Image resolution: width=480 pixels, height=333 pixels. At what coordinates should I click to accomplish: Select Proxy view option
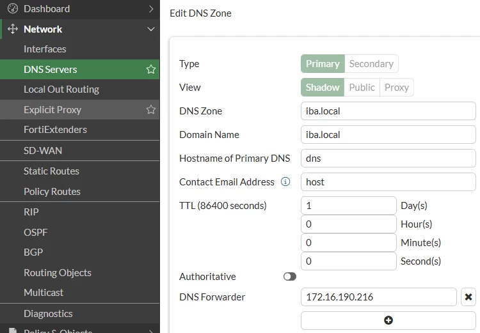point(397,87)
